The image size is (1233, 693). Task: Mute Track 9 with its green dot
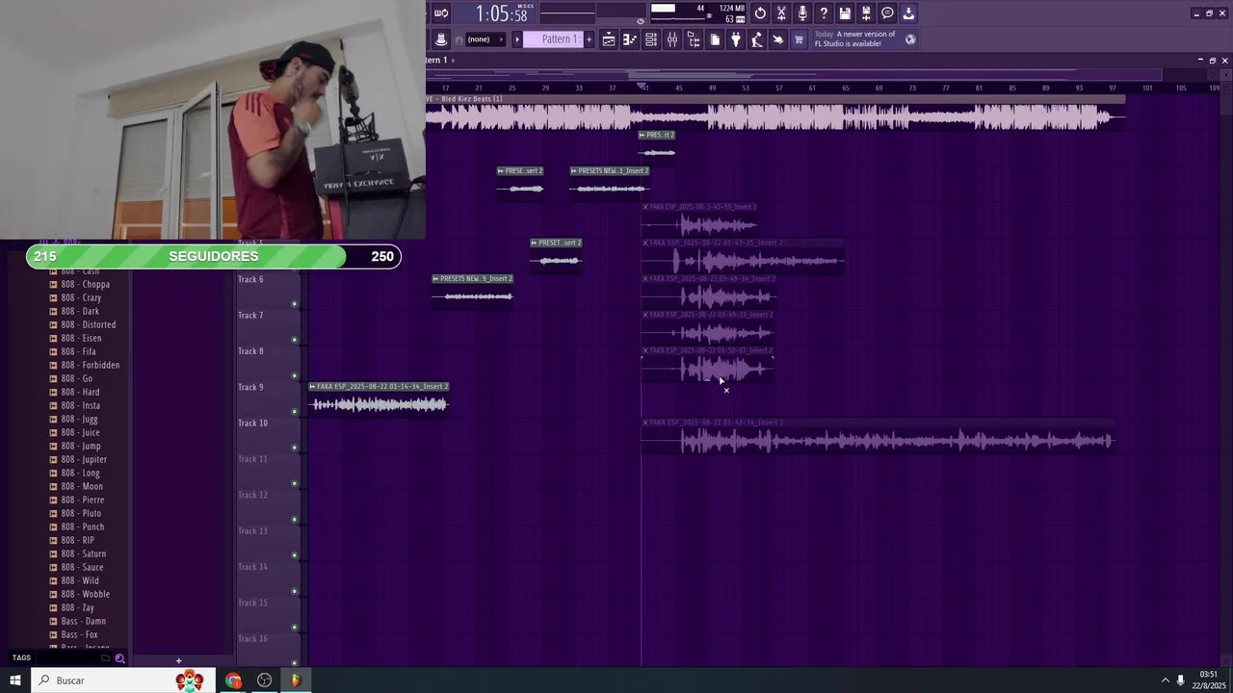pyautogui.click(x=294, y=412)
